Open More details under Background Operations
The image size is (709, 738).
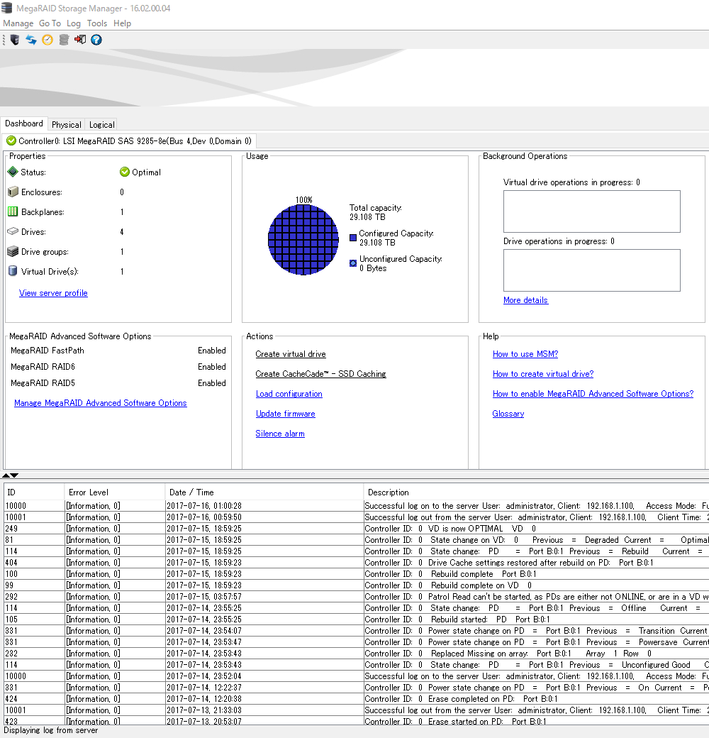[525, 299]
